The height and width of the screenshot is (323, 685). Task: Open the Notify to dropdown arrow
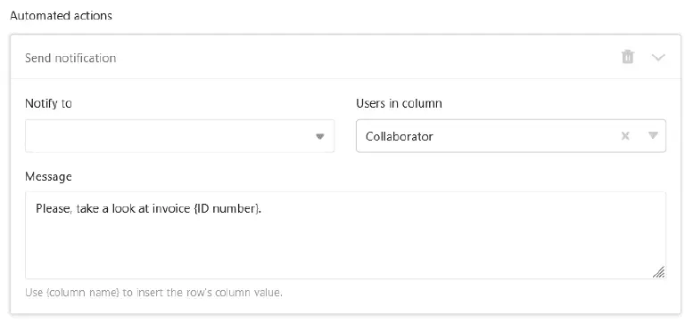tap(320, 136)
